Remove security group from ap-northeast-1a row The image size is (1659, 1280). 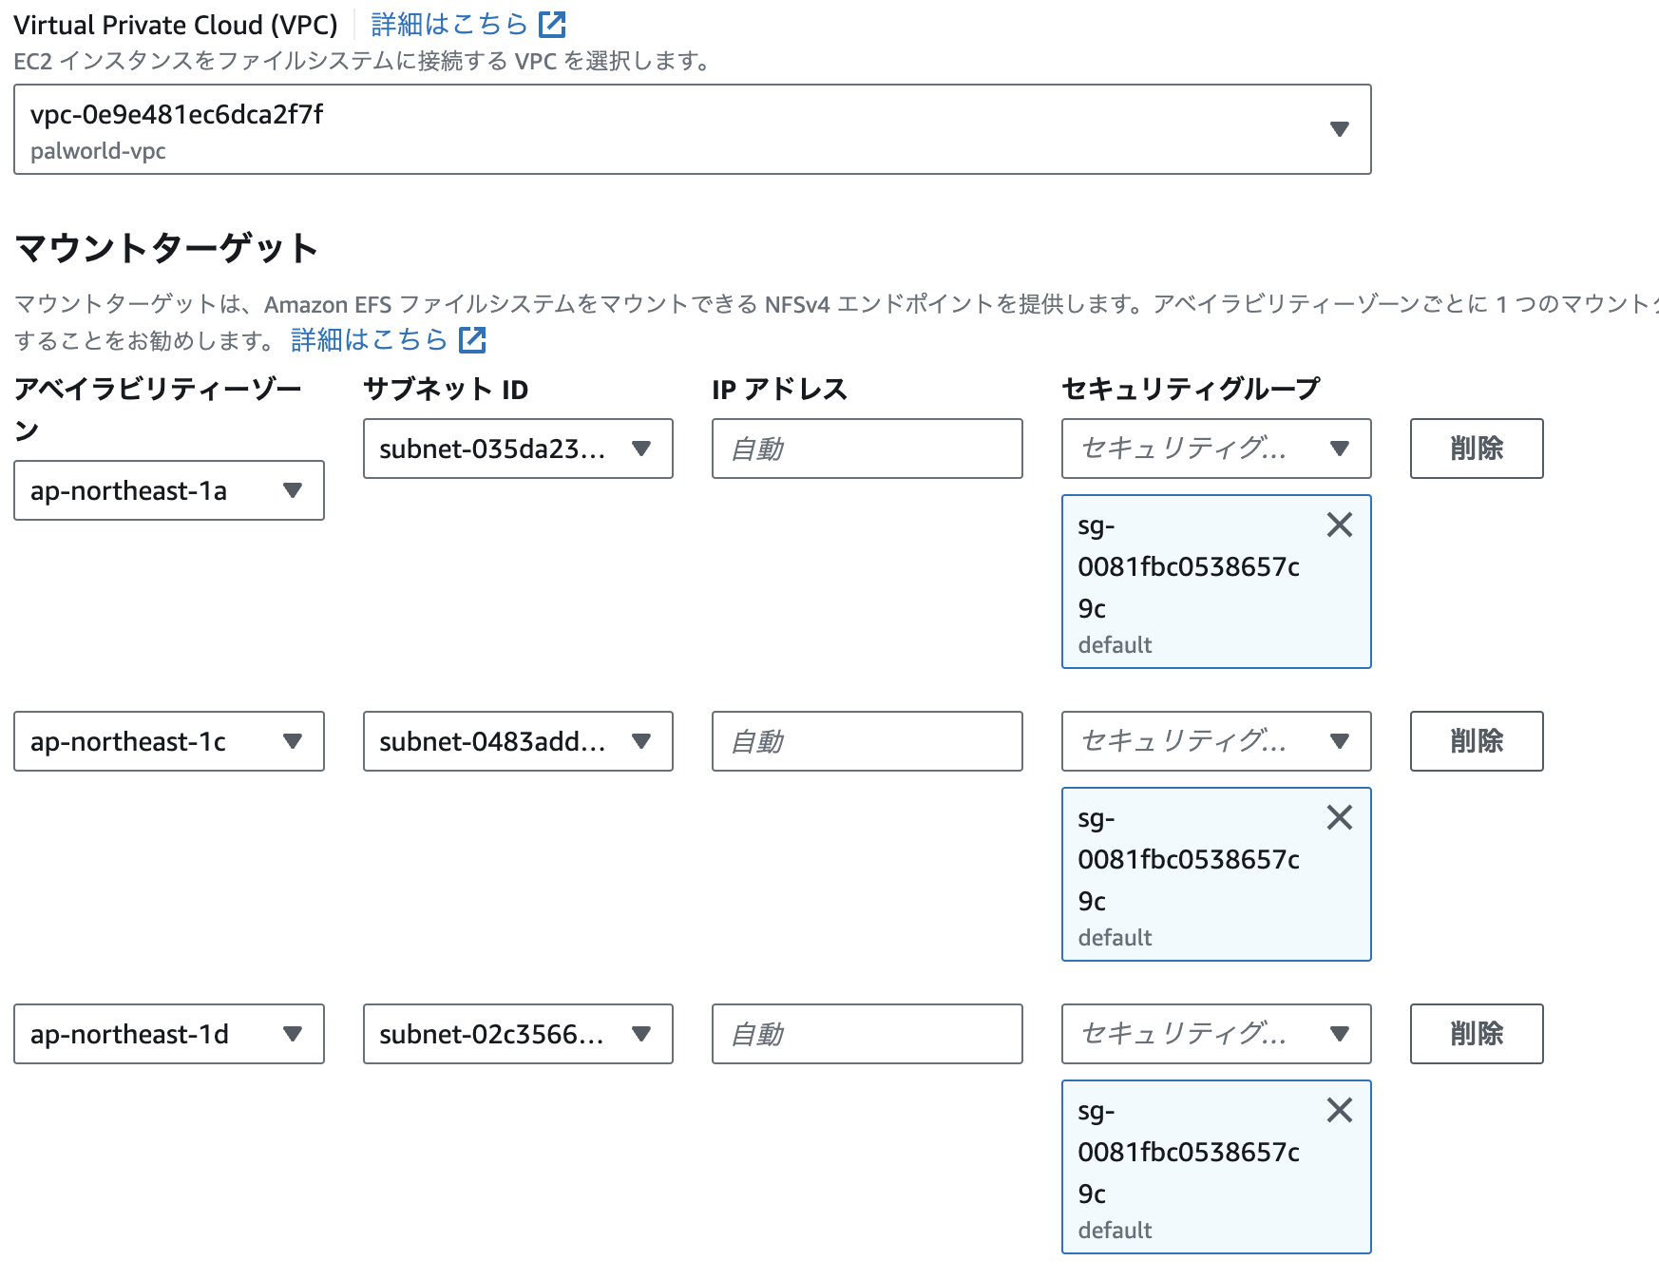(x=1339, y=525)
